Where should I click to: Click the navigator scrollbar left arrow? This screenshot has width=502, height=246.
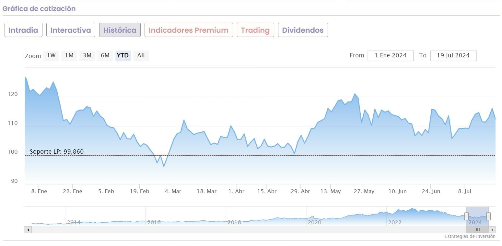tap(28, 230)
